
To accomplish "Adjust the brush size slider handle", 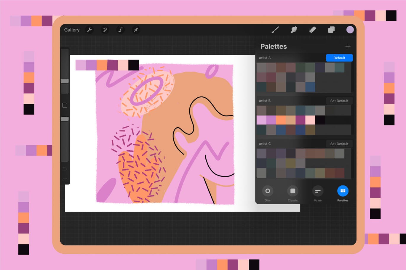I will (65, 81).
